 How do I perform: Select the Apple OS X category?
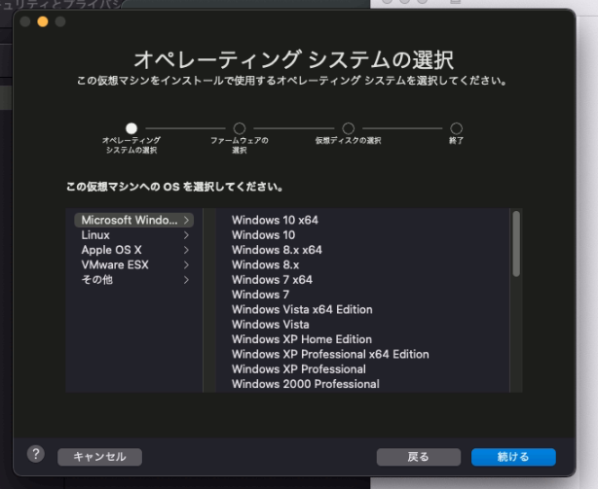[133, 250]
